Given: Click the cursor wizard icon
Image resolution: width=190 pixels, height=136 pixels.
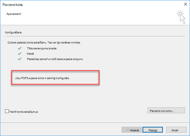Looking at the screenshot, I should click(181, 17).
